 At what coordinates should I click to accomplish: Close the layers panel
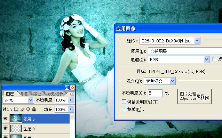pyautogui.click(x=72, y=87)
